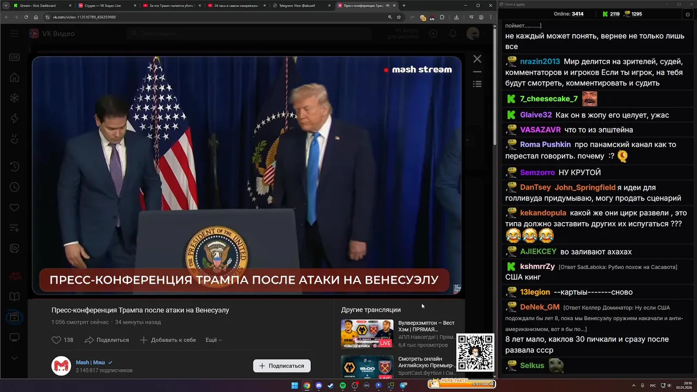The image size is (697, 392).
Task: Click the Mash channel avatar
Action: pos(62,366)
